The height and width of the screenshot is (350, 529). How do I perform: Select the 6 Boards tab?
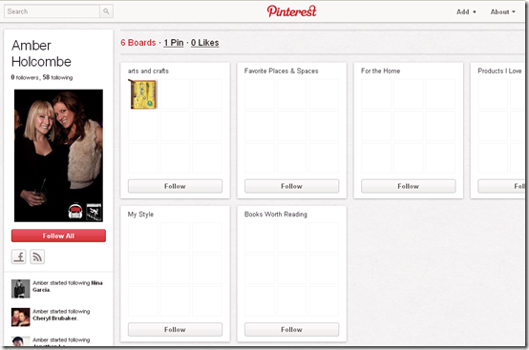pos(138,43)
